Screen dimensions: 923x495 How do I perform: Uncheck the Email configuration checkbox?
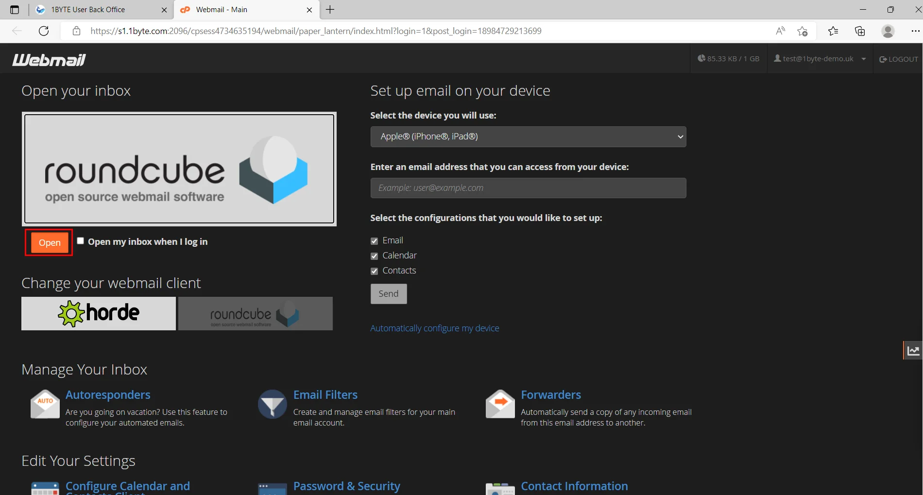374,241
